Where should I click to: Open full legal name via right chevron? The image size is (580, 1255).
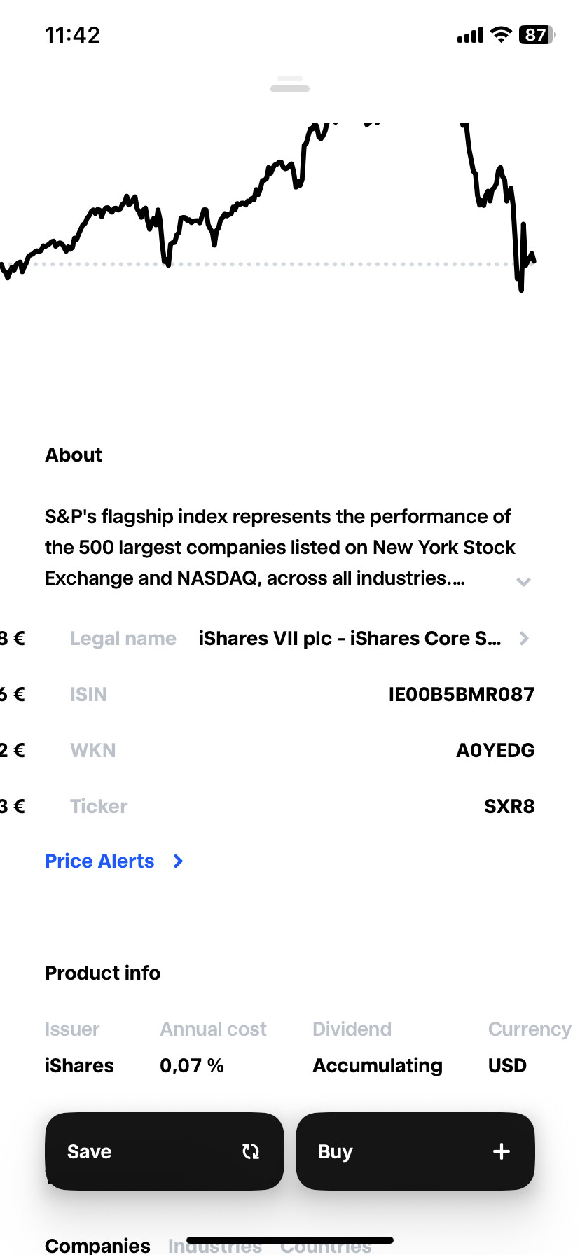tap(524, 638)
